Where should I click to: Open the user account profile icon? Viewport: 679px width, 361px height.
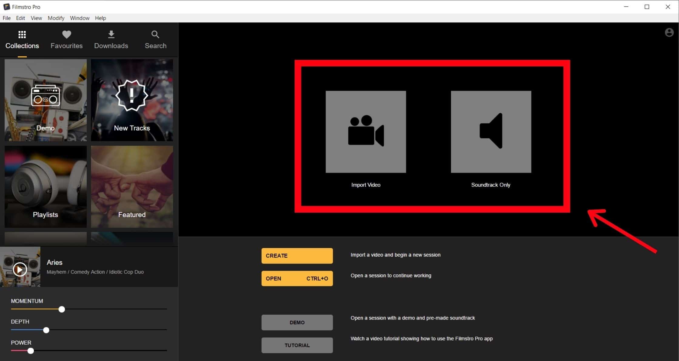pyautogui.click(x=669, y=33)
